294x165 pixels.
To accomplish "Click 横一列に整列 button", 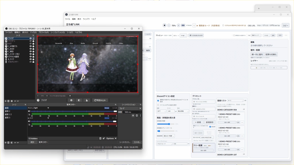I will (257, 54).
